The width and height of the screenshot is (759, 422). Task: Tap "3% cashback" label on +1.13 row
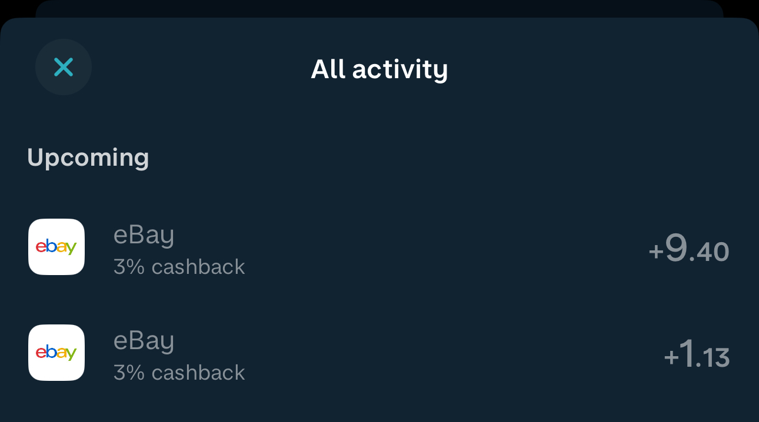[x=179, y=373]
